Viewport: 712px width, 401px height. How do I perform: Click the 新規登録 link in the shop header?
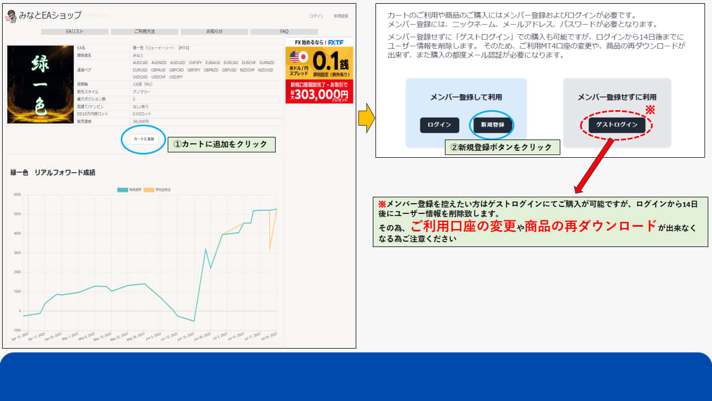click(x=341, y=16)
